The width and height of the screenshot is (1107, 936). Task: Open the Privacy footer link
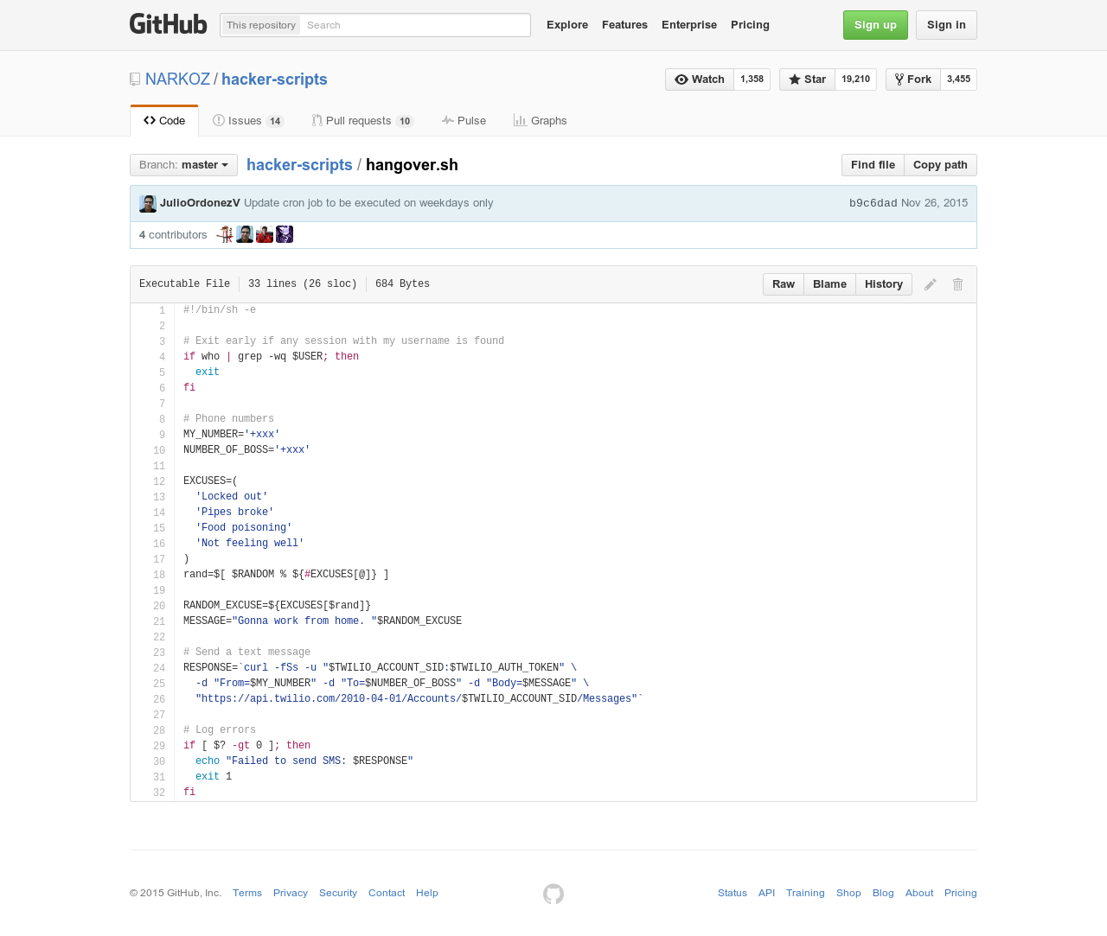coord(291,893)
